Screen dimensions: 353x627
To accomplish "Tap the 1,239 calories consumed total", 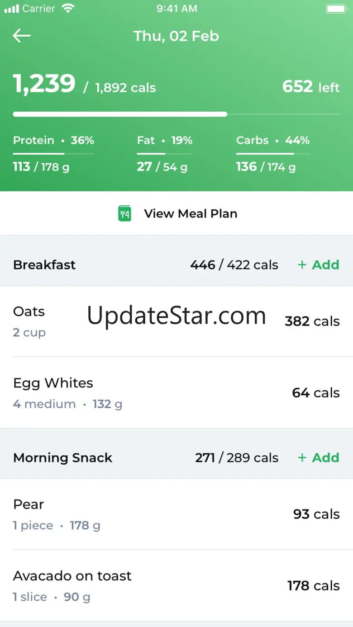I will (44, 84).
